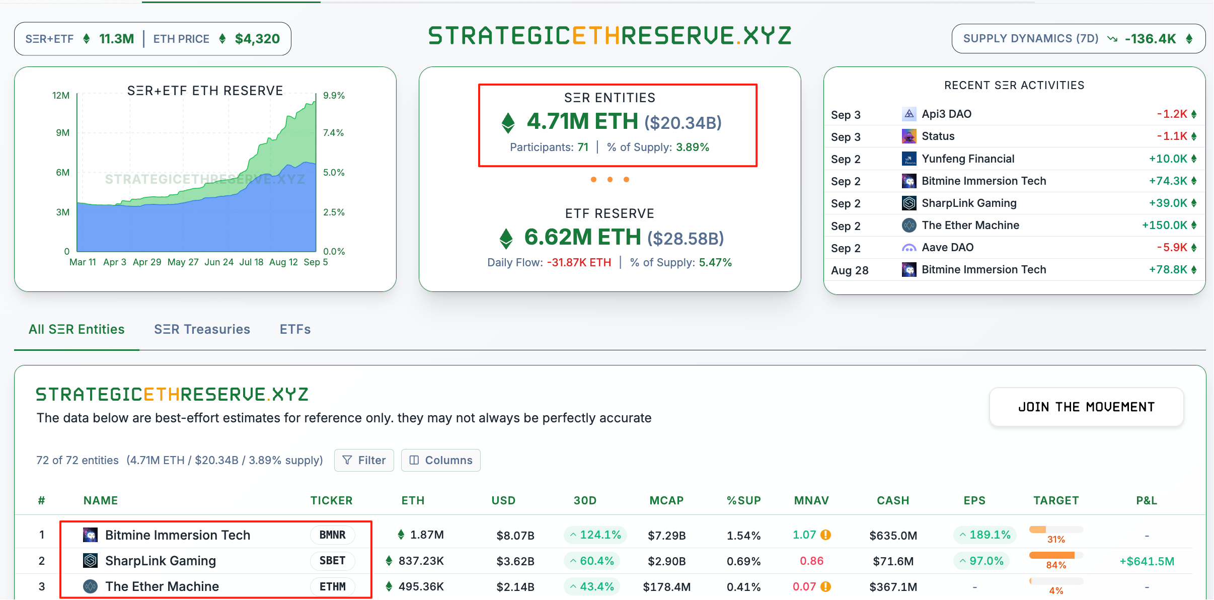Viewport: 1214px width, 600px height.
Task: Click the Status logo in activities
Action: pos(908,136)
